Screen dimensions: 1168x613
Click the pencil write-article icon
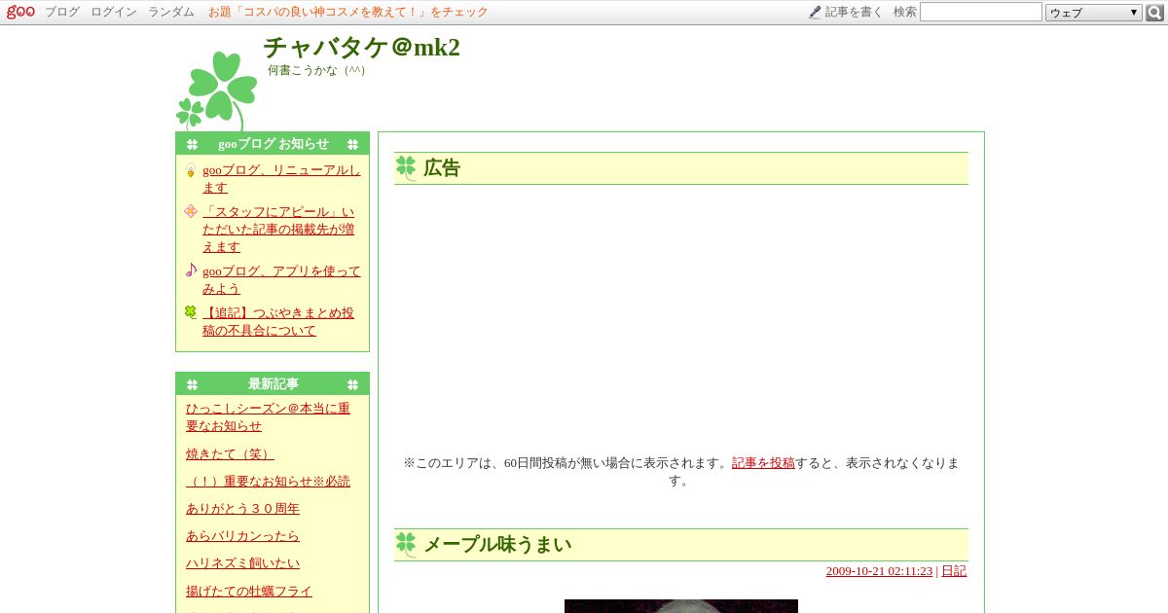pos(815,13)
